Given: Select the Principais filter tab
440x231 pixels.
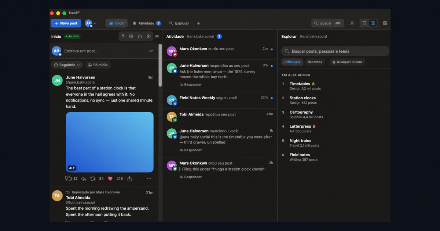Looking at the screenshot, I should 292,62.
